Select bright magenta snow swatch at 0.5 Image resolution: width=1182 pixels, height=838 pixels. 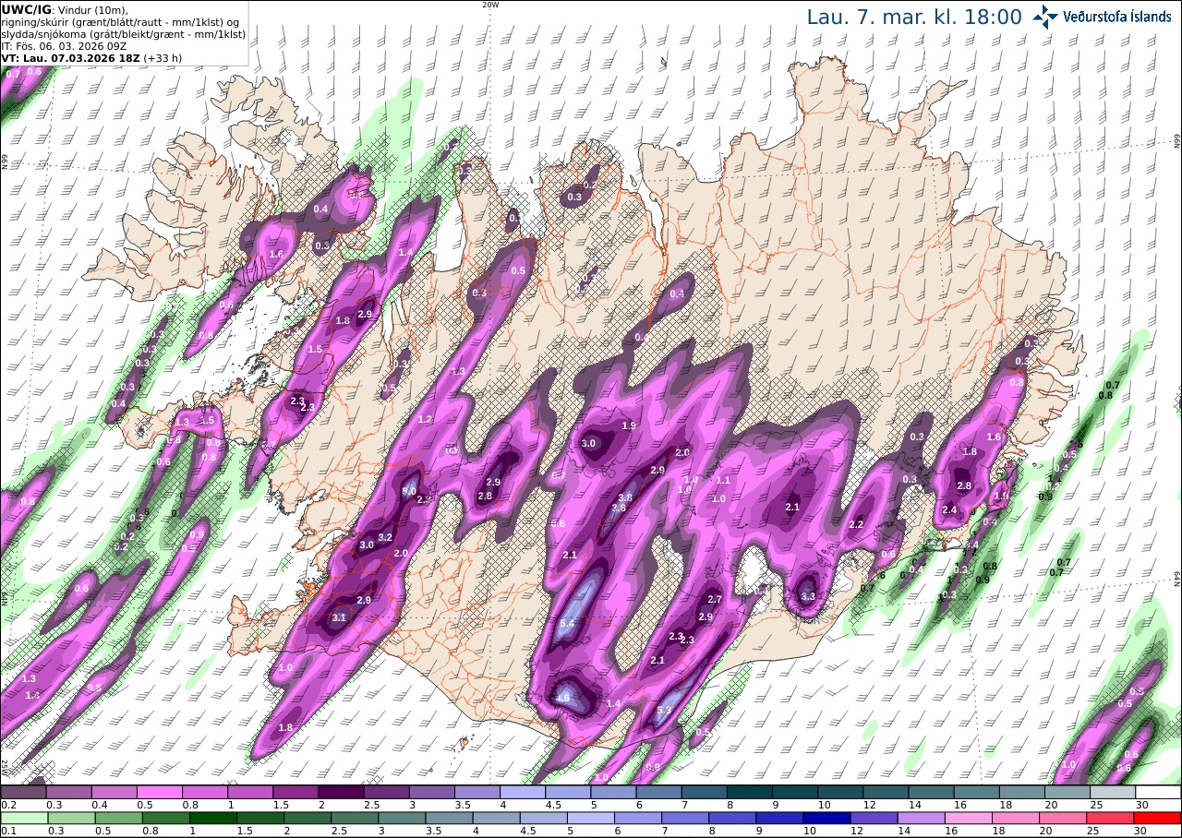[159, 792]
